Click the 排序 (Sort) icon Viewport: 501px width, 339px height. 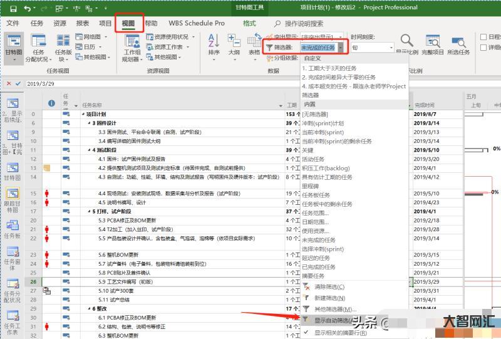pos(214,45)
